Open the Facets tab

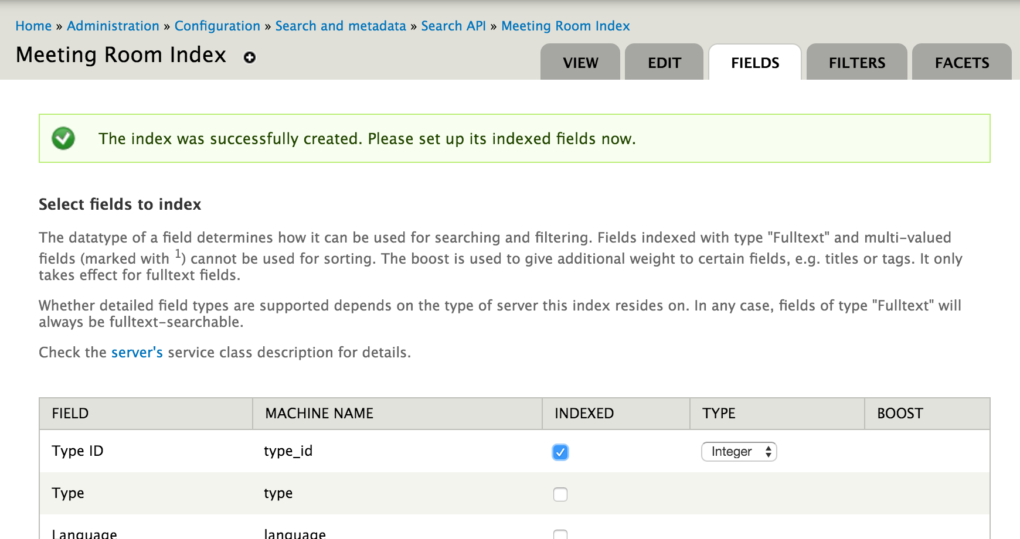pyautogui.click(x=962, y=62)
